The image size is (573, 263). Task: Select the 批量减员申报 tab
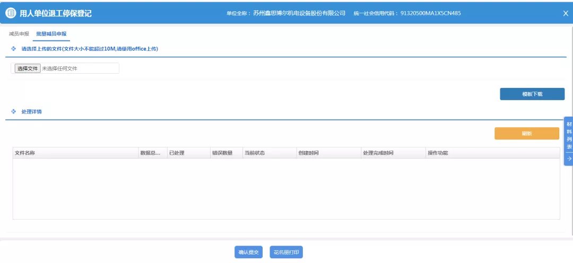51,34
